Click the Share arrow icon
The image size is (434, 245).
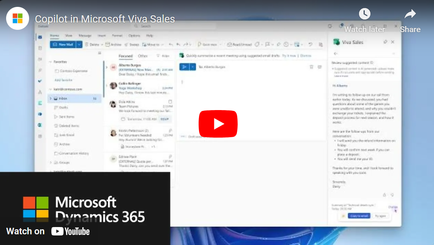[410, 15]
